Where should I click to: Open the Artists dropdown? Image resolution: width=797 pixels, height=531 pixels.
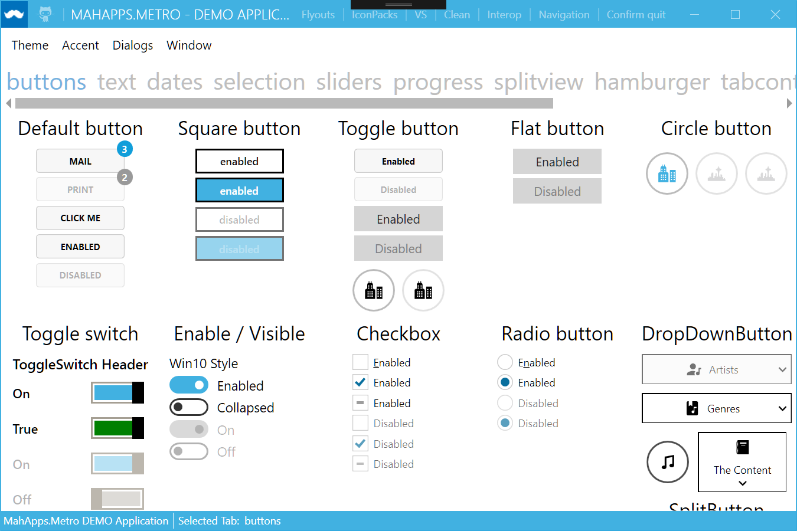tap(716, 369)
